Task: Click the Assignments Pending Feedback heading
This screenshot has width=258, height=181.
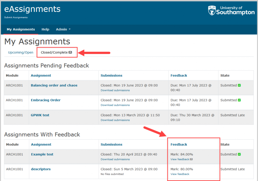Action: (x=47, y=66)
